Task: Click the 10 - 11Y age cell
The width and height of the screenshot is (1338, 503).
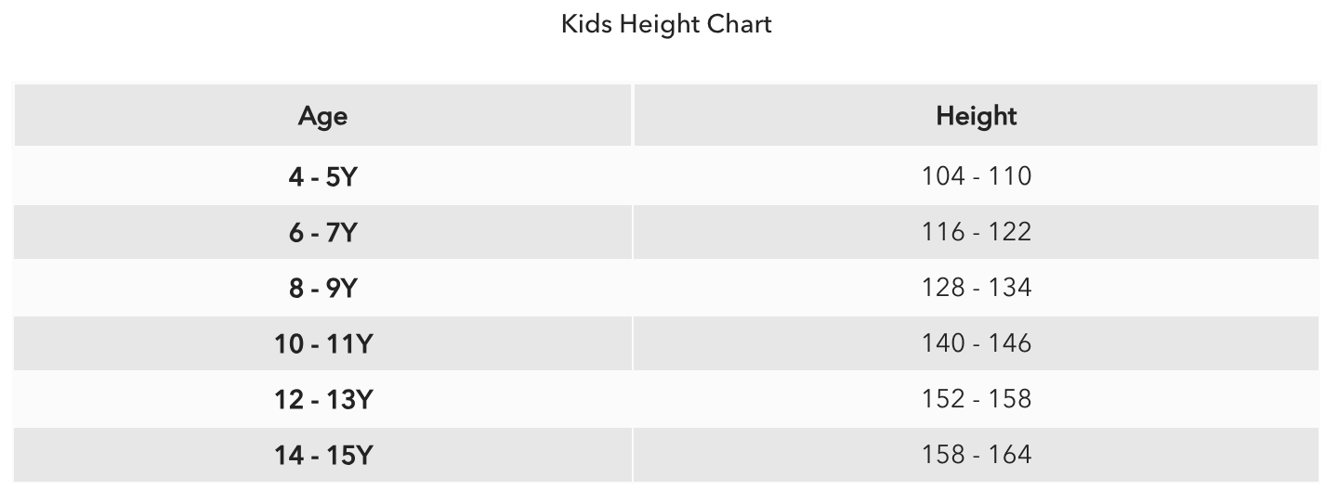Action: pyautogui.click(x=322, y=343)
